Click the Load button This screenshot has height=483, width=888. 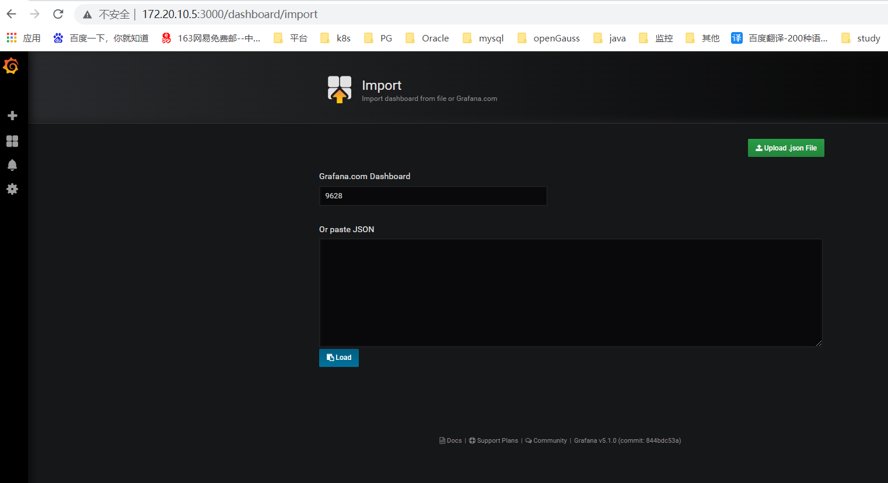[339, 358]
